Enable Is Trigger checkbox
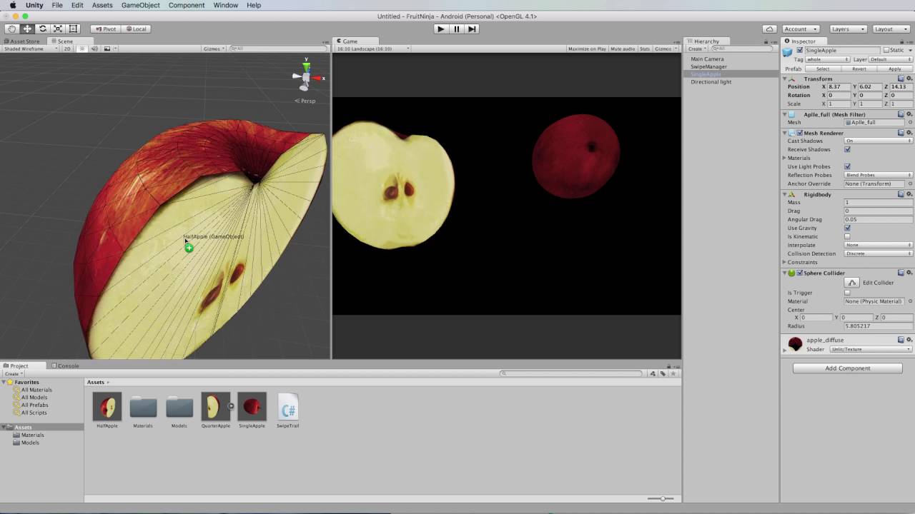Viewport: 915px width, 514px height. pos(847,293)
